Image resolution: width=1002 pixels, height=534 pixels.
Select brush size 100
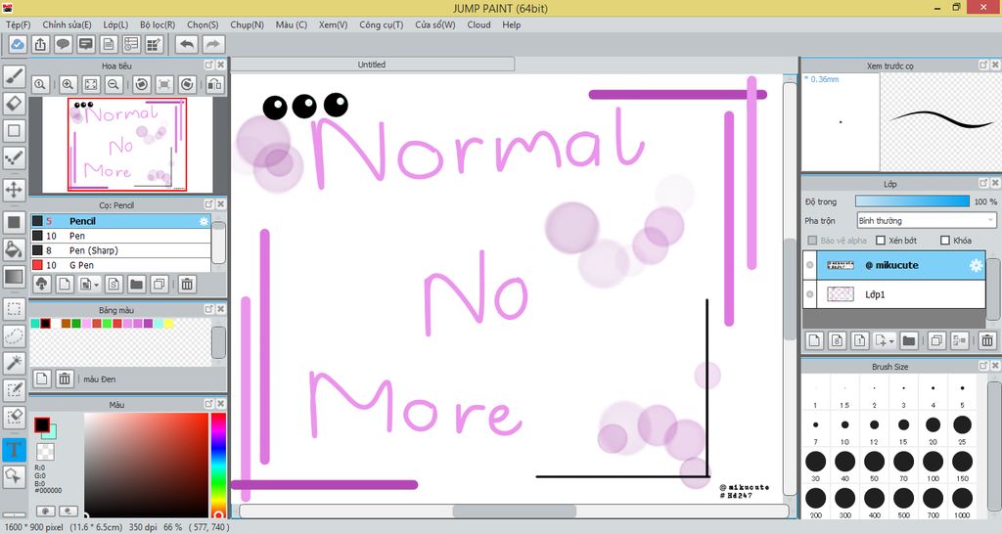coord(933,462)
